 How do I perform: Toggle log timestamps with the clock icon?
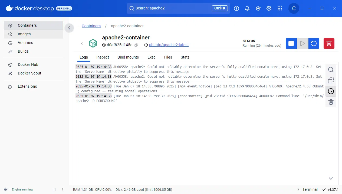(331, 91)
